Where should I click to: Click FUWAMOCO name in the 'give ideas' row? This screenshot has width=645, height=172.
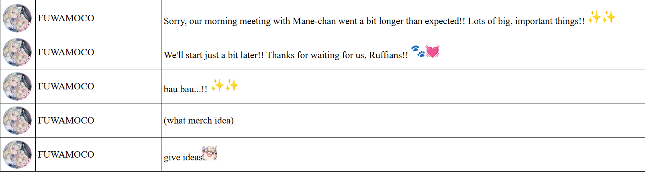66,154
